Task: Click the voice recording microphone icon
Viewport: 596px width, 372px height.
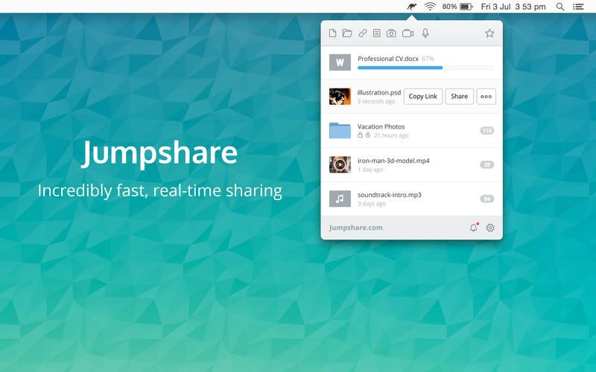Action: [425, 33]
